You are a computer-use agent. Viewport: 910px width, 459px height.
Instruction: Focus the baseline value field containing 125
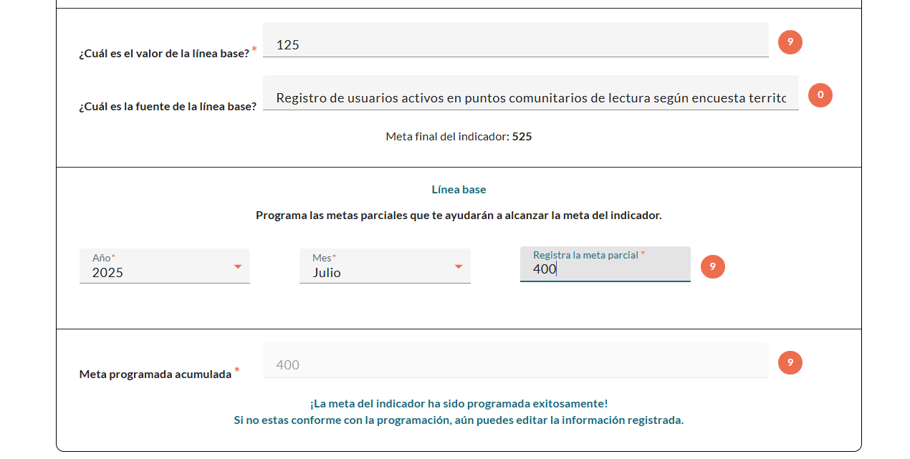514,44
